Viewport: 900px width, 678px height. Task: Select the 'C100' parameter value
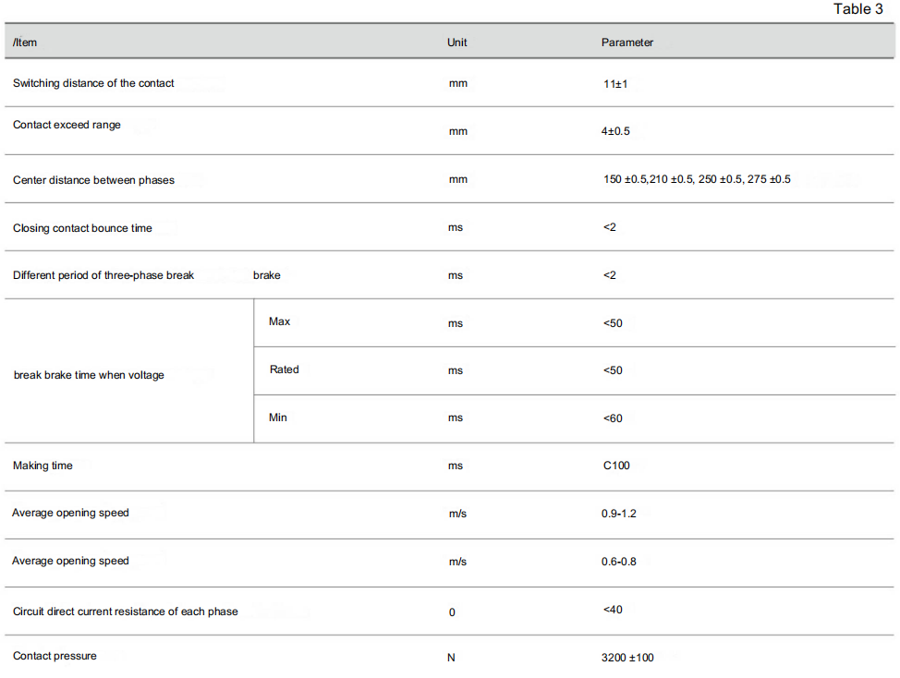click(x=616, y=466)
